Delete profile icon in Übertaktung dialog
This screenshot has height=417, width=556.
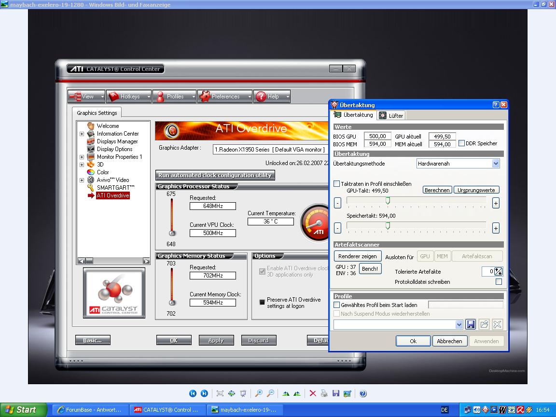(498, 324)
